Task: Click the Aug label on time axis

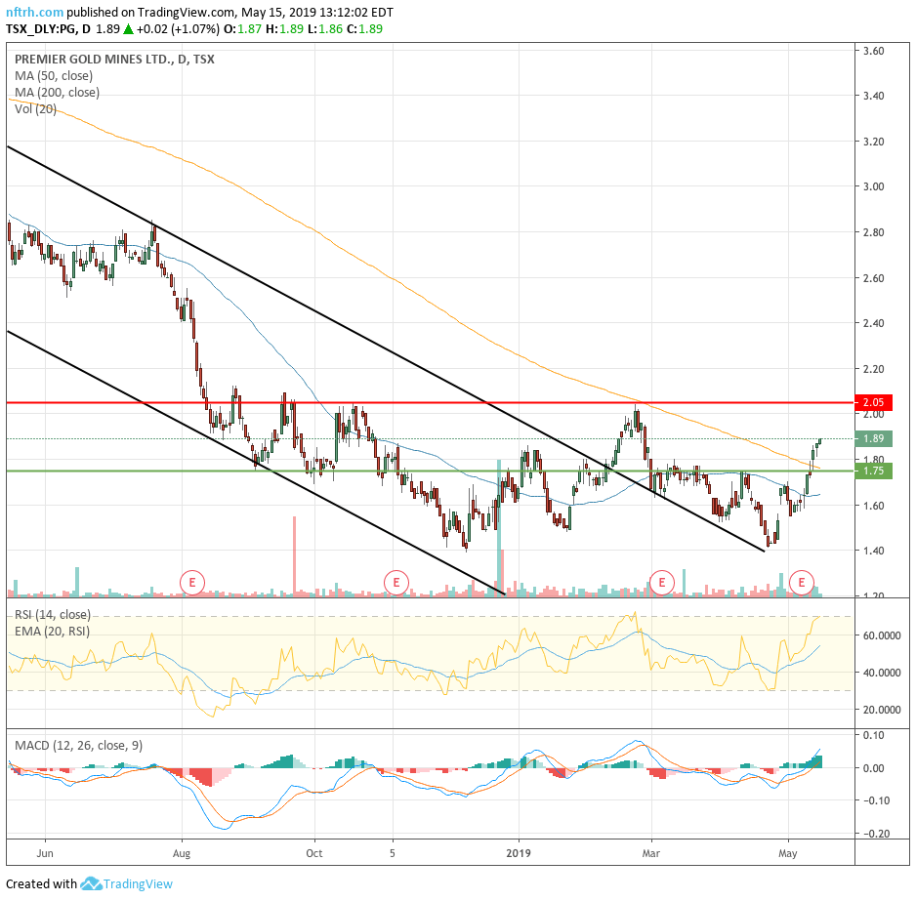Action: [x=182, y=853]
